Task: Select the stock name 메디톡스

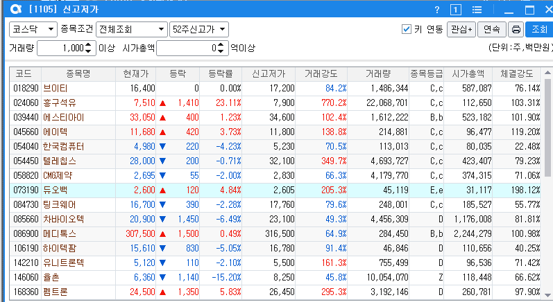Action: point(60,233)
